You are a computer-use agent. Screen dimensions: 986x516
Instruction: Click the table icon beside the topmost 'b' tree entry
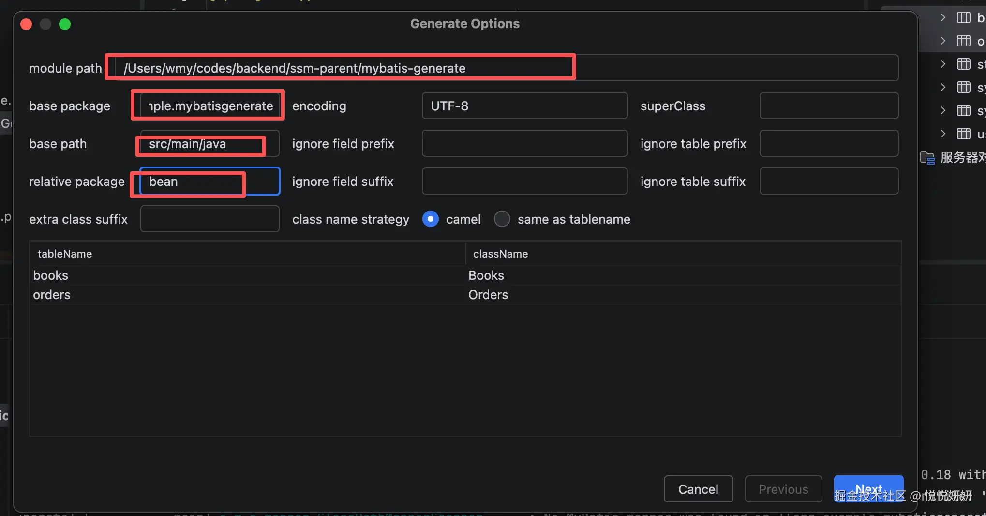point(963,18)
